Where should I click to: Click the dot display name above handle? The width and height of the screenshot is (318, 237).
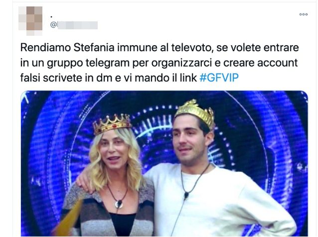[x=51, y=17]
